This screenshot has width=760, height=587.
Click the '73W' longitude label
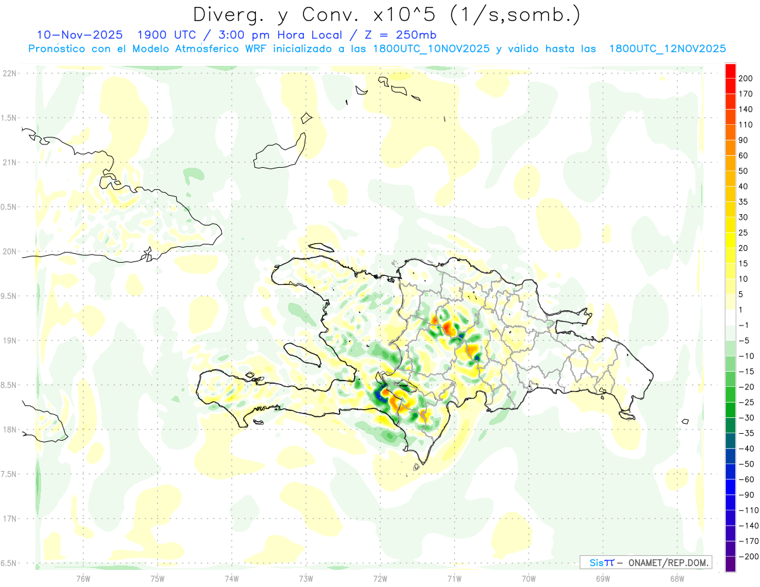pyautogui.click(x=306, y=579)
